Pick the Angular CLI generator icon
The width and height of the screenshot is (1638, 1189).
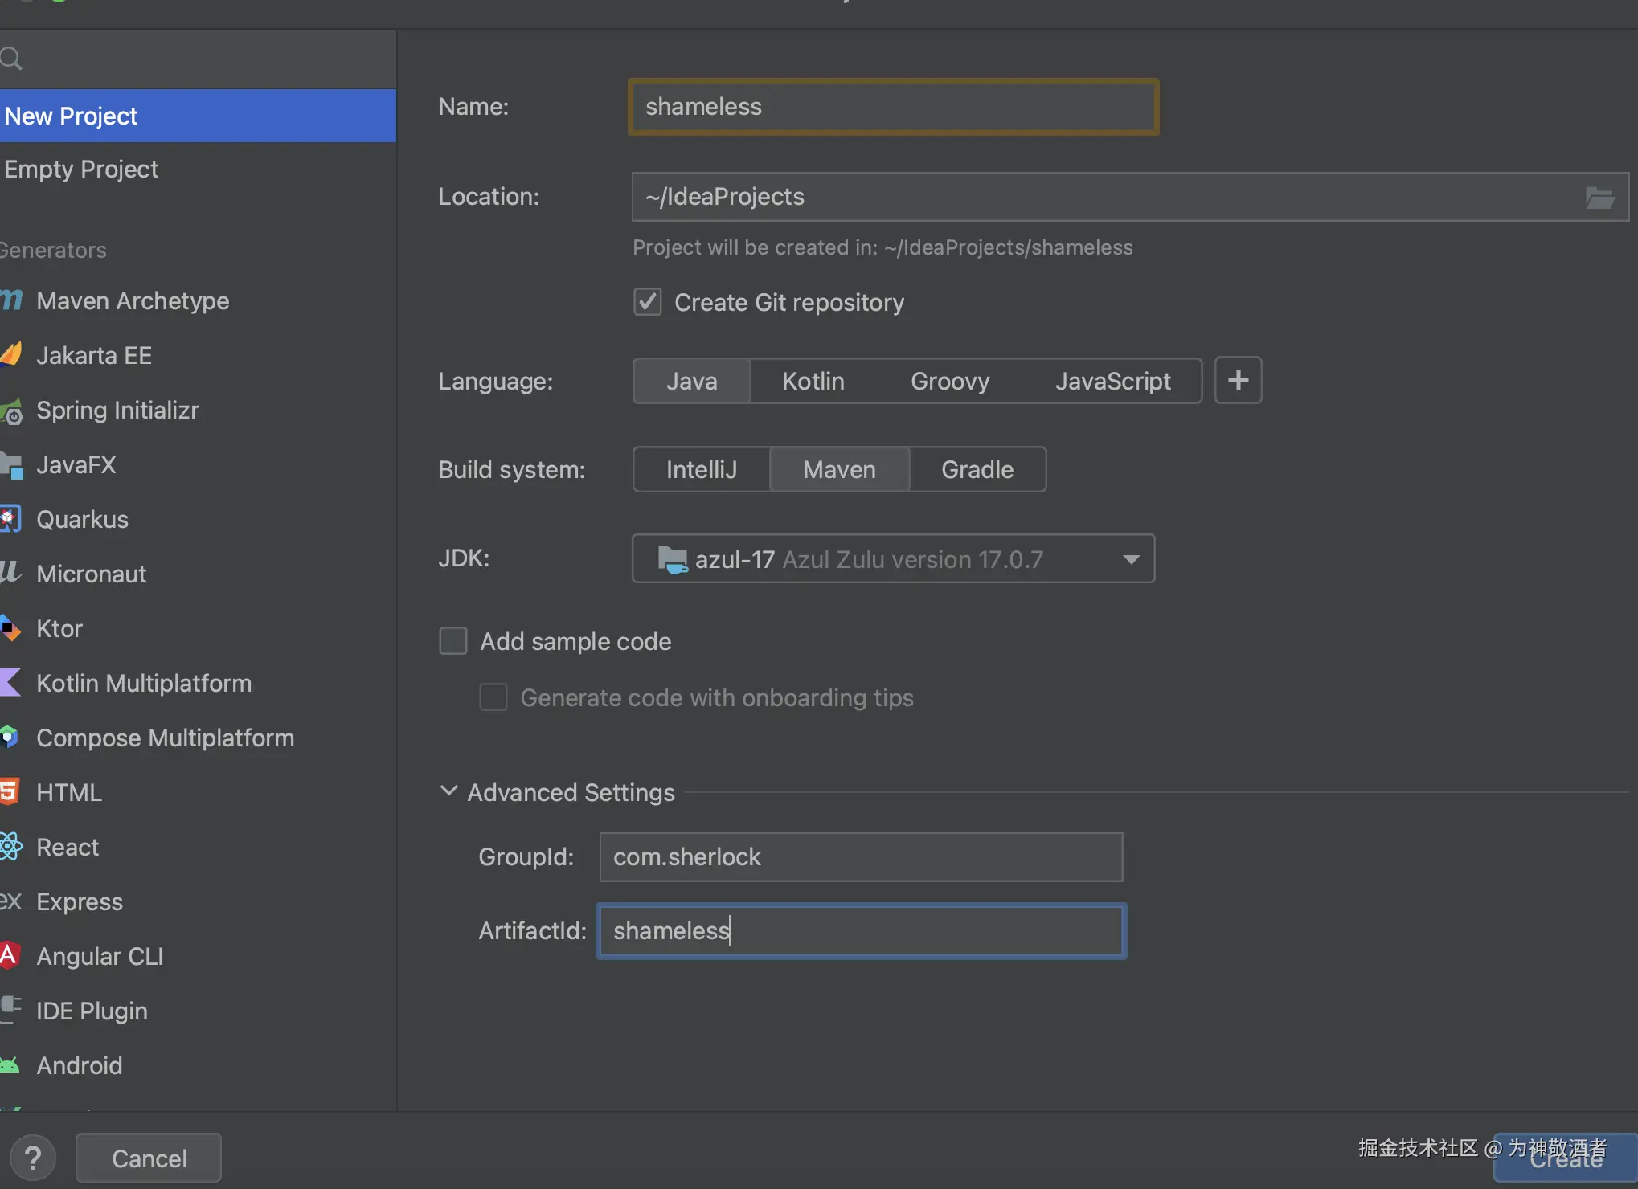tap(10, 956)
